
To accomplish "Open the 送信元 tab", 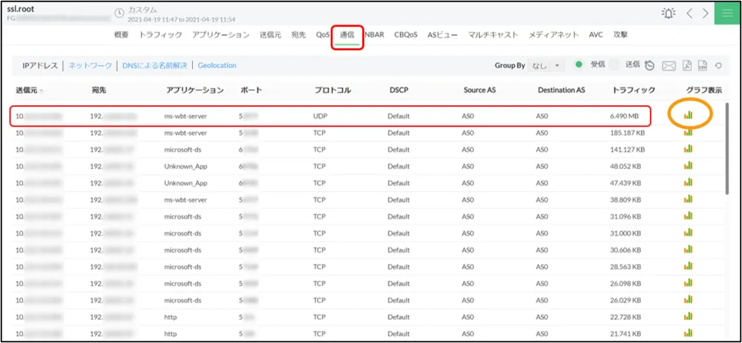I will (x=270, y=35).
